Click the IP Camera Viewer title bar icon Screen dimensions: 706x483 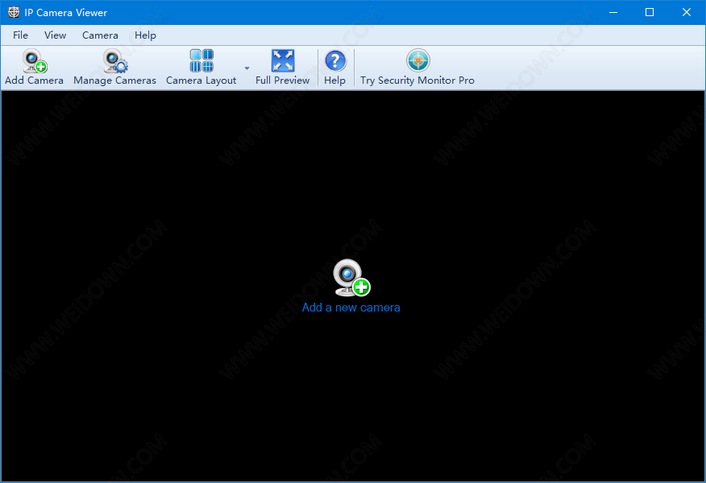(14, 12)
